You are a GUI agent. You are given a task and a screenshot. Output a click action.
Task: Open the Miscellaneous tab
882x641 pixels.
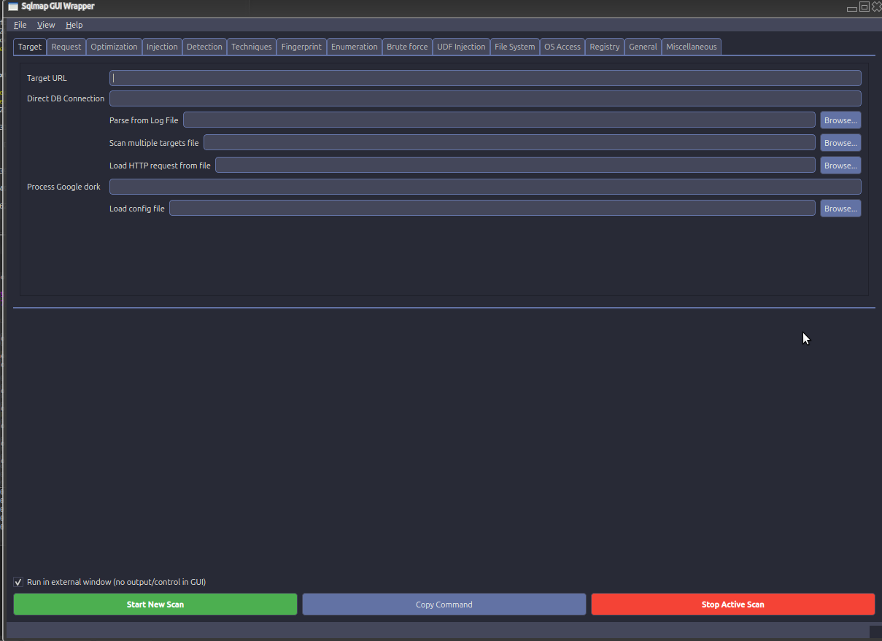coord(692,47)
